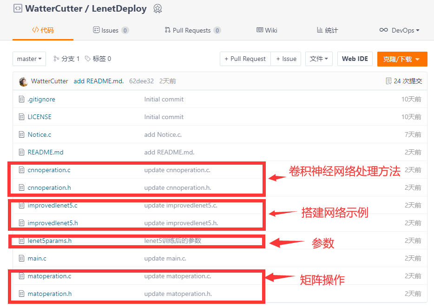Open the main.c file

pos(37,258)
